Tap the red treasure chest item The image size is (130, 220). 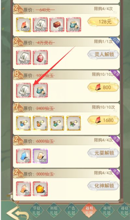[x=57, y=25]
